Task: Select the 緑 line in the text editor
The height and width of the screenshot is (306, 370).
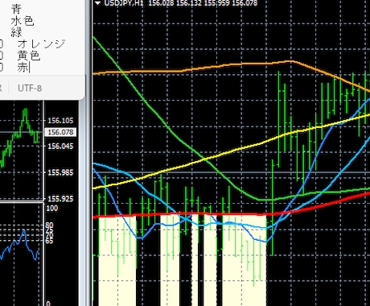Action: coord(16,32)
